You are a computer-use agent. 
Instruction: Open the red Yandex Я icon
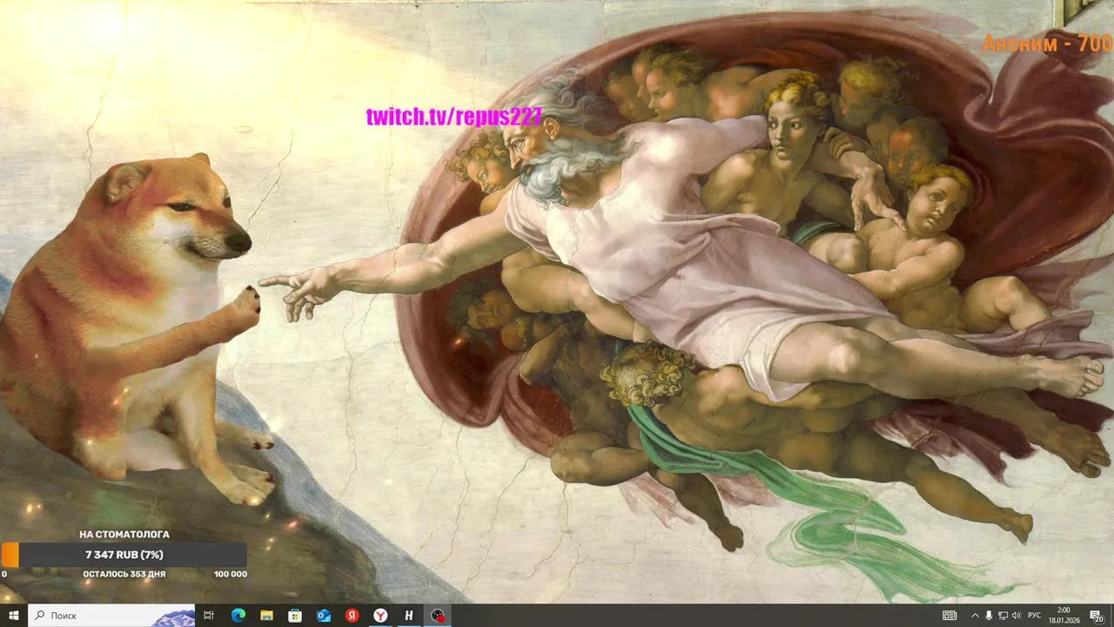pyautogui.click(x=352, y=616)
